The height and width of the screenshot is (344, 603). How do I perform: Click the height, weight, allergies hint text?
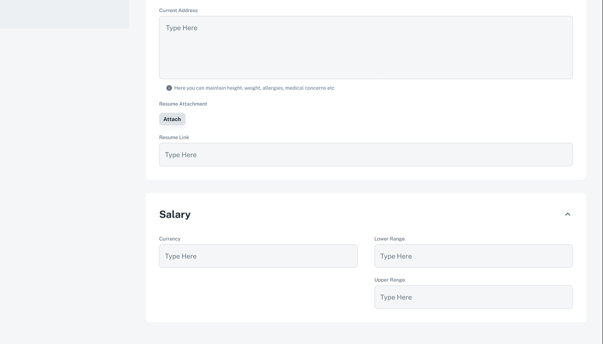pos(254,88)
